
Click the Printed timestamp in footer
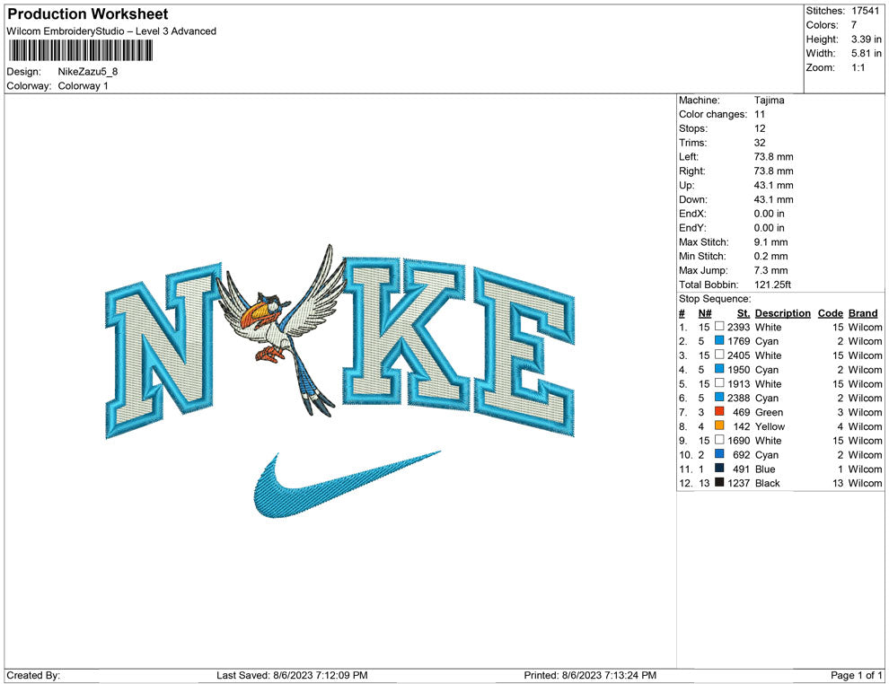pyautogui.click(x=590, y=675)
